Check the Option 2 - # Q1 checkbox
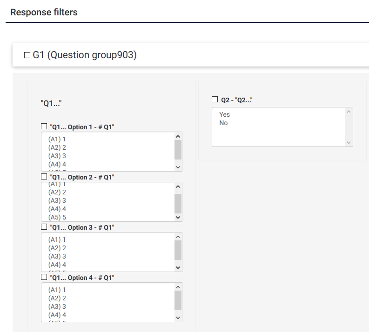This screenshot has height=332, width=369. [44, 177]
